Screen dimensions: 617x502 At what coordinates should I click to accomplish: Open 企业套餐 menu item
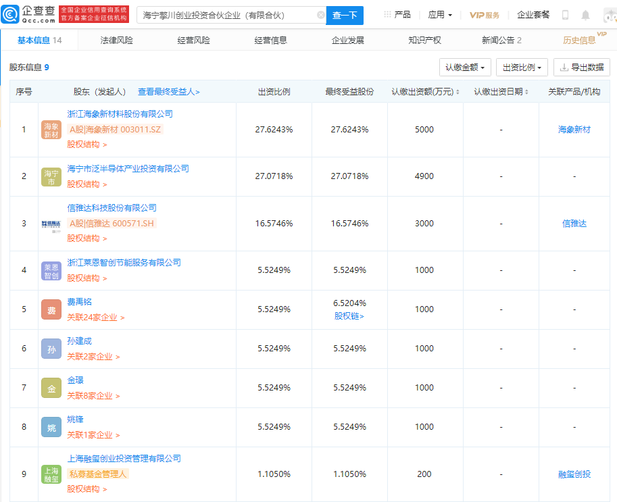(533, 15)
